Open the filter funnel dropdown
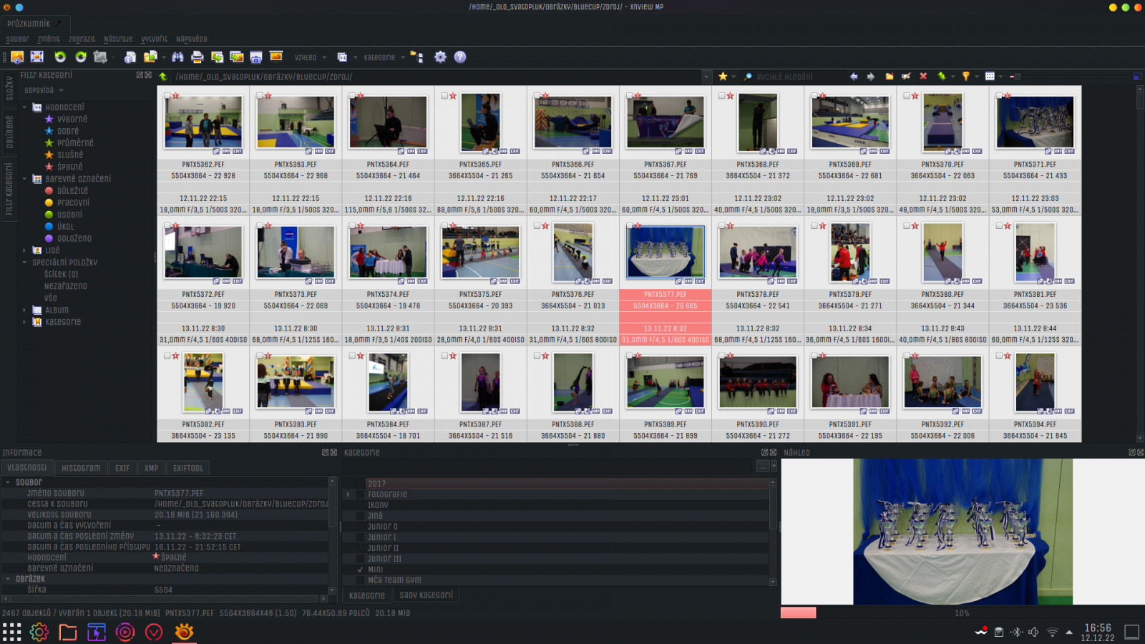The image size is (1145, 644). 977,76
